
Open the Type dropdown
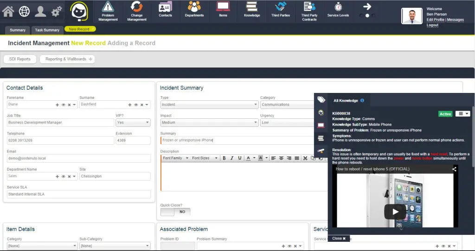point(209,104)
